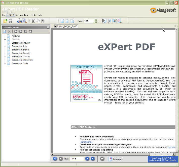Screen dimensions: 179x167
Task: Select the Screenshot Security outline item
Action: click(21, 53)
